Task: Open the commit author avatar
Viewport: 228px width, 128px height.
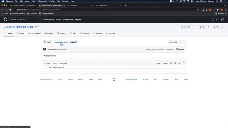Action: tap(45, 49)
